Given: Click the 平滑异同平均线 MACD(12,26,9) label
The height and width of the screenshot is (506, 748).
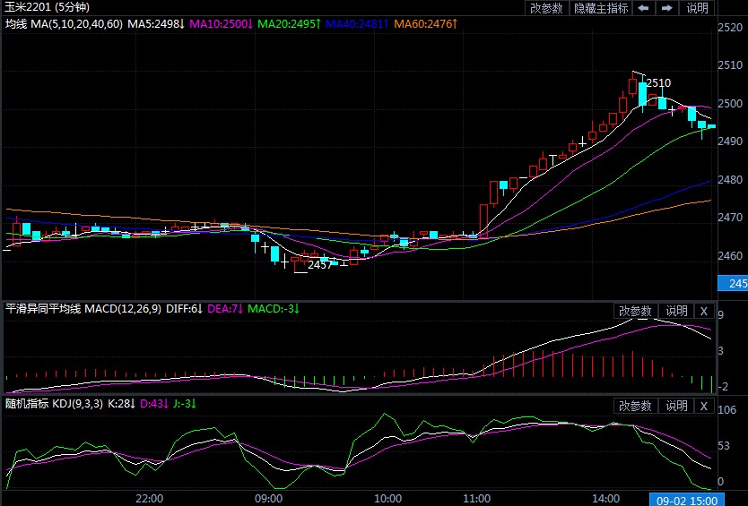Looking at the screenshot, I should click(83, 309).
